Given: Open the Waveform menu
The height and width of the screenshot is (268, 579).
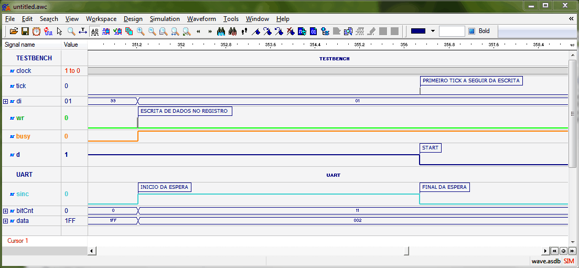Looking at the screenshot, I should tap(201, 19).
